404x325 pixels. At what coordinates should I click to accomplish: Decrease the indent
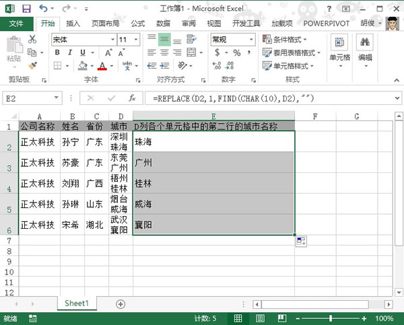pos(151,66)
